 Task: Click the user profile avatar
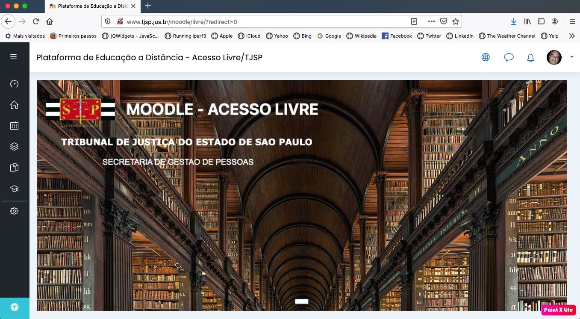click(554, 57)
